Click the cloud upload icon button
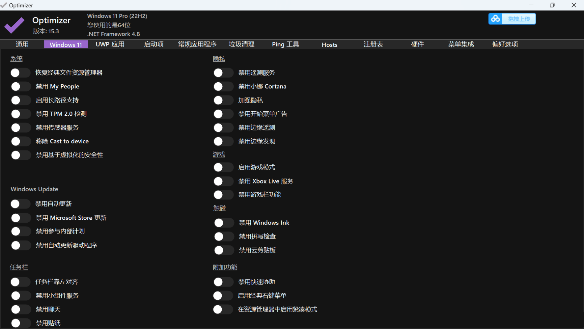584x329 pixels. (495, 19)
